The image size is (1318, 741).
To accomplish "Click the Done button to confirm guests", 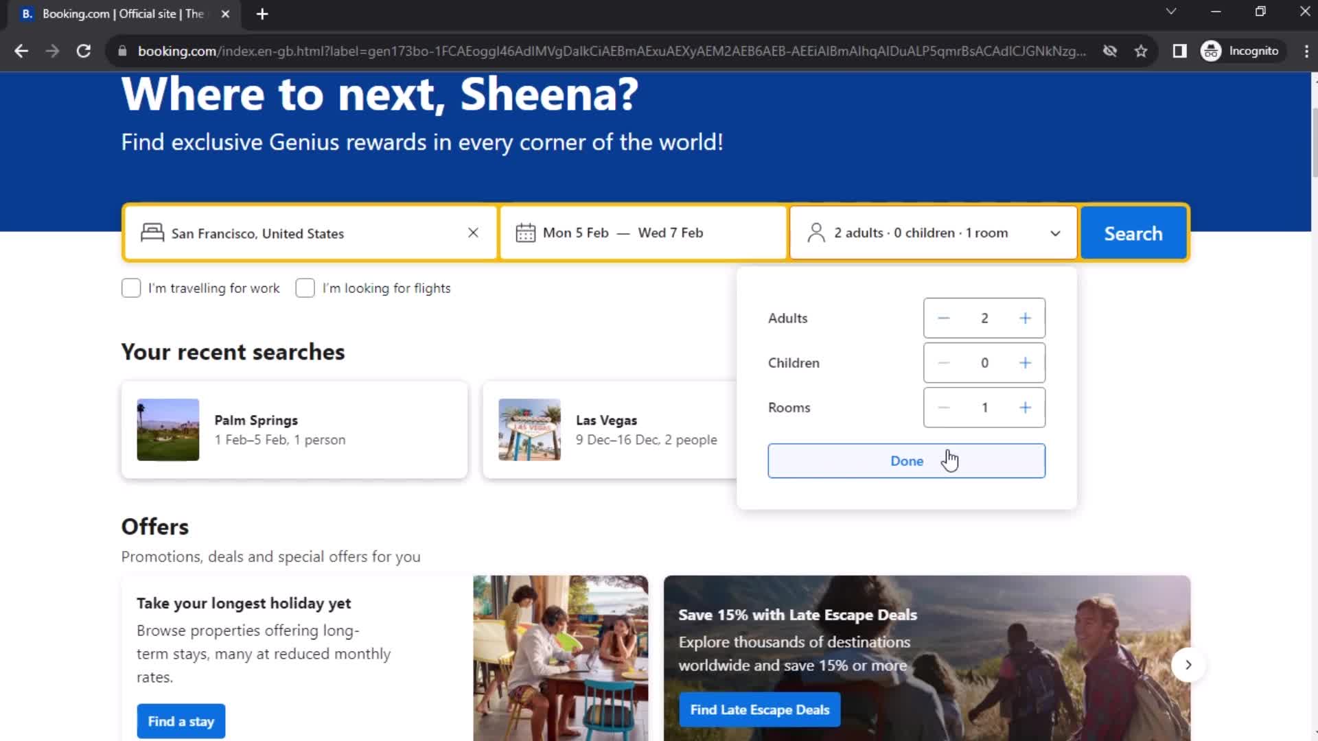I will point(907,460).
